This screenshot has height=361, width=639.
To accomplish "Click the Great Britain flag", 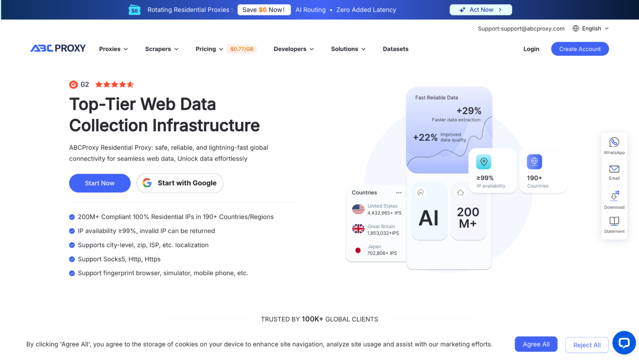I will click(358, 229).
